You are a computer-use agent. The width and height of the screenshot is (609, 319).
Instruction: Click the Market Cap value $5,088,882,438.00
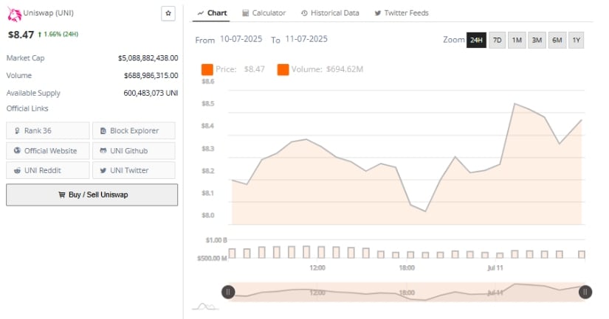click(148, 58)
